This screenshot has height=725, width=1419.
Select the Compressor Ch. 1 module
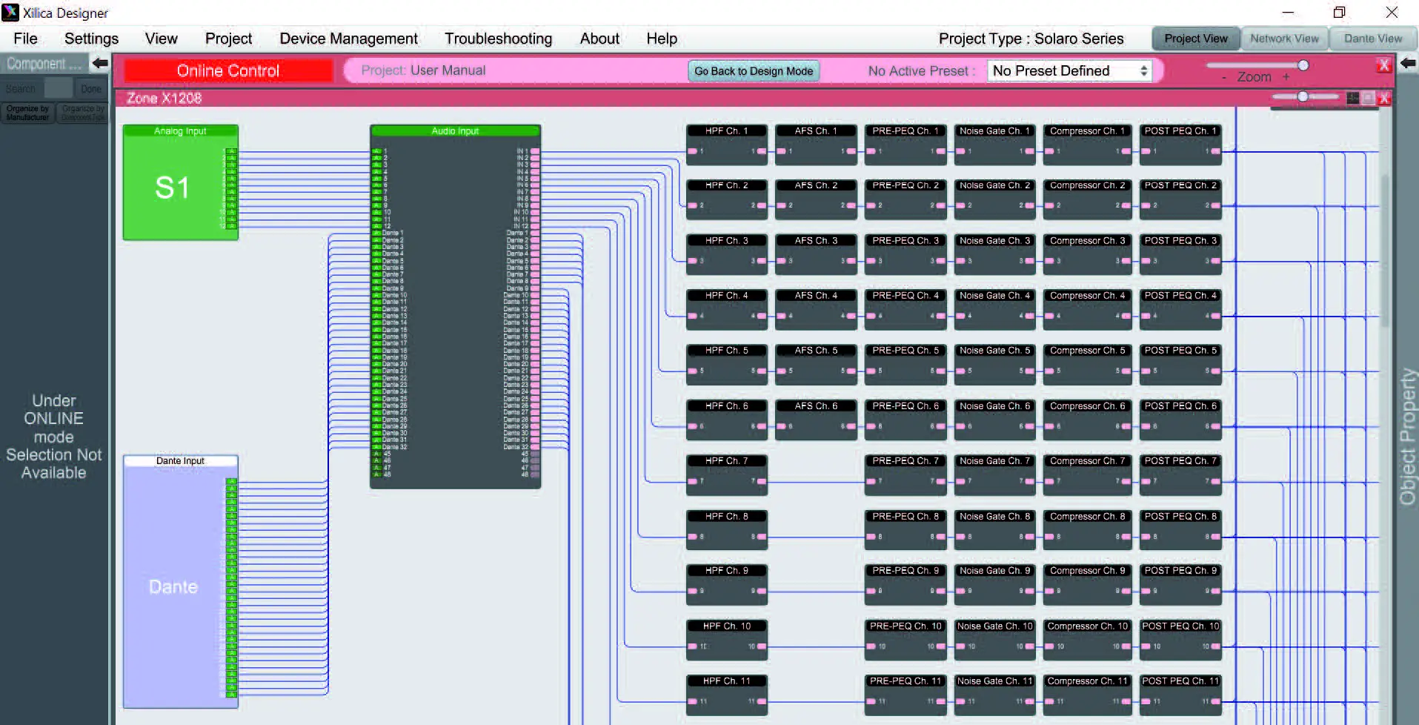(x=1087, y=144)
